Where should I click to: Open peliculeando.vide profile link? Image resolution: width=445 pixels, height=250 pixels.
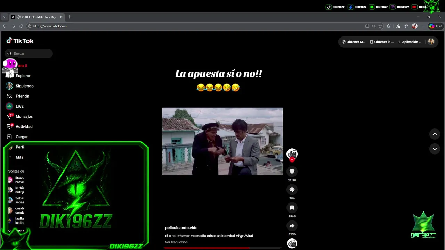[181, 228]
